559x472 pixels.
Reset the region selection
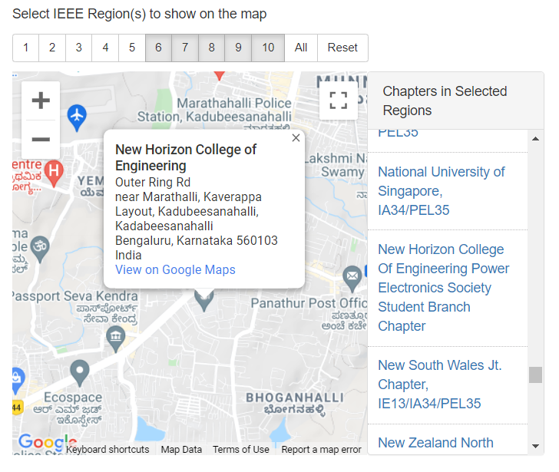pos(342,48)
